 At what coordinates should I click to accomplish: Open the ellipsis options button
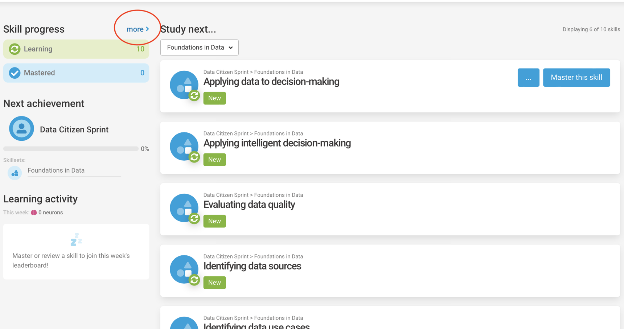tap(528, 78)
